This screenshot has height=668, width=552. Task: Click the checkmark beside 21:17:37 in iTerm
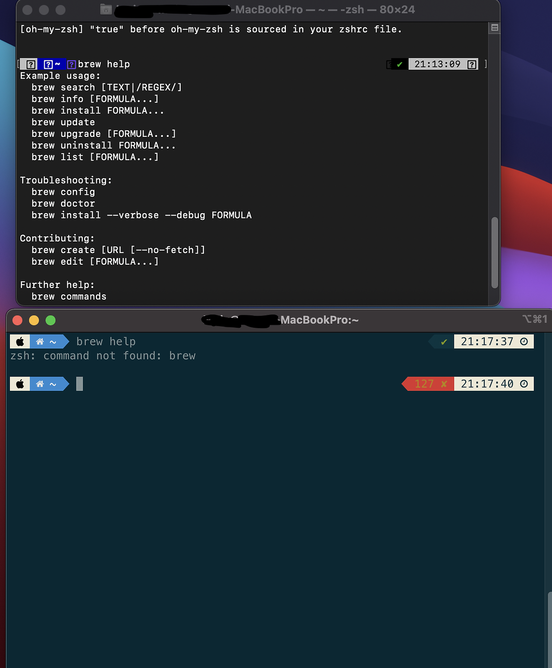(x=444, y=342)
